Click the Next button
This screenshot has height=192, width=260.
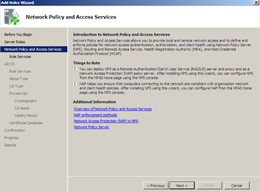182,185
